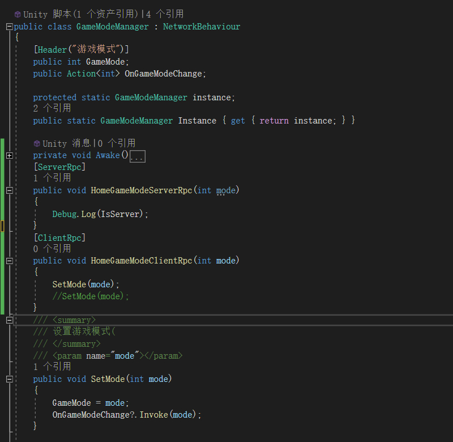Collapse the SetMode method body

coord(9,379)
